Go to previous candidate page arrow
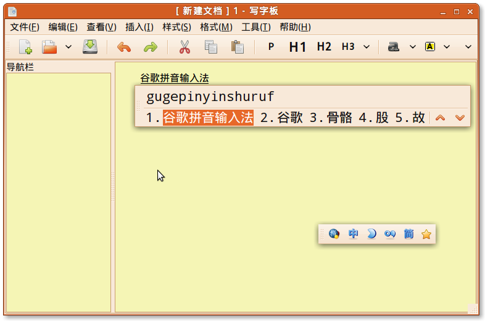Screen dimensions: 485x321 (x=440, y=118)
